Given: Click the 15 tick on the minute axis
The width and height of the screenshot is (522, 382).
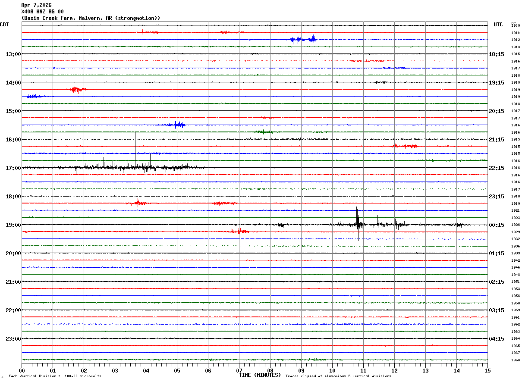Looking at the screenshot, I should coord(487,370).
